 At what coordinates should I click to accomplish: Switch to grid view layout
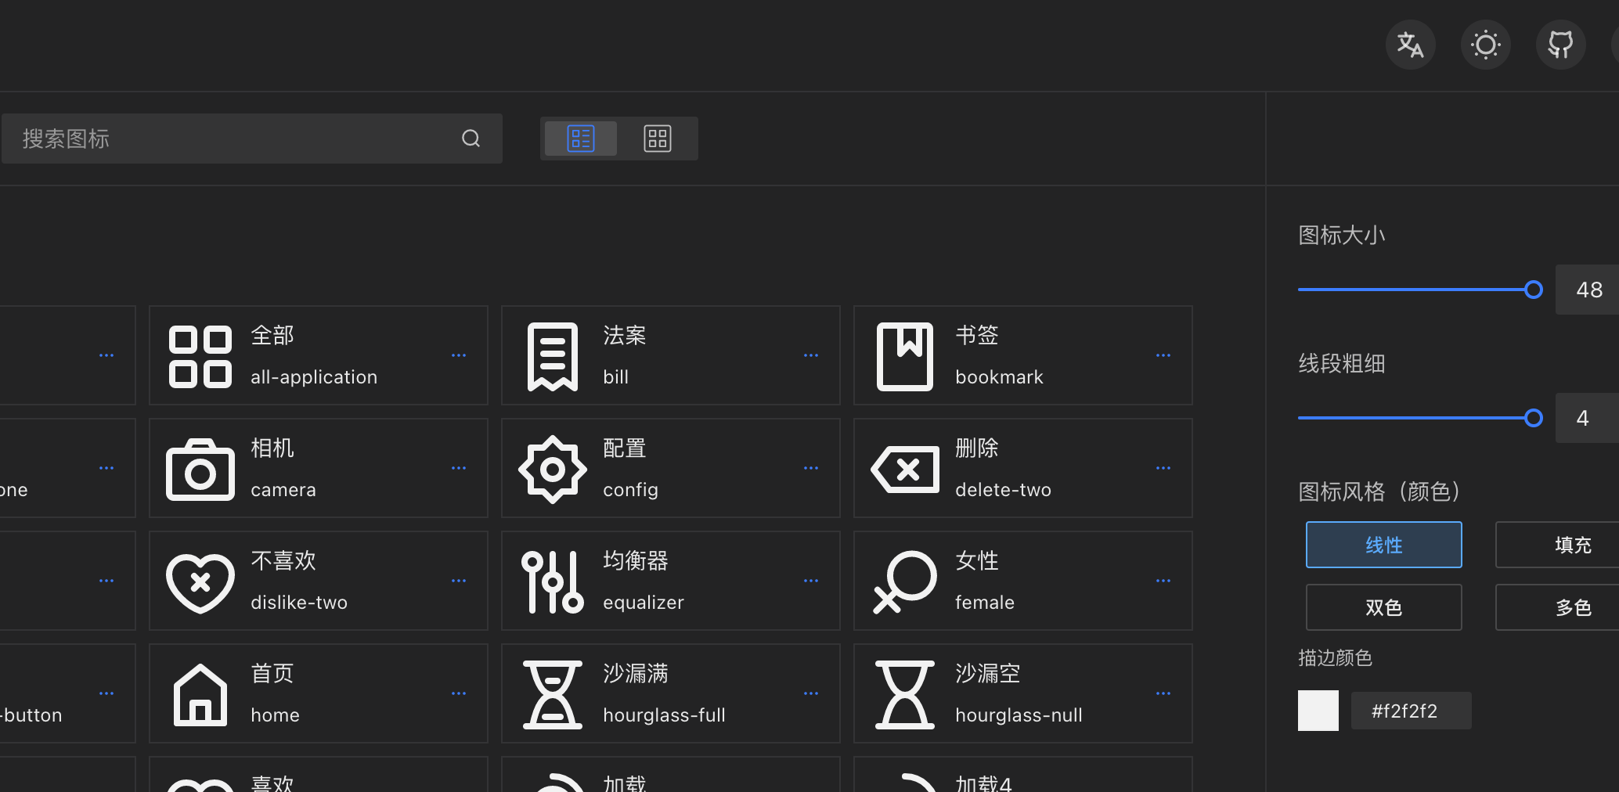pyautogui.click(x=658, y=139)
